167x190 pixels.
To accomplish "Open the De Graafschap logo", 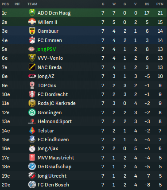I will 32,167.
